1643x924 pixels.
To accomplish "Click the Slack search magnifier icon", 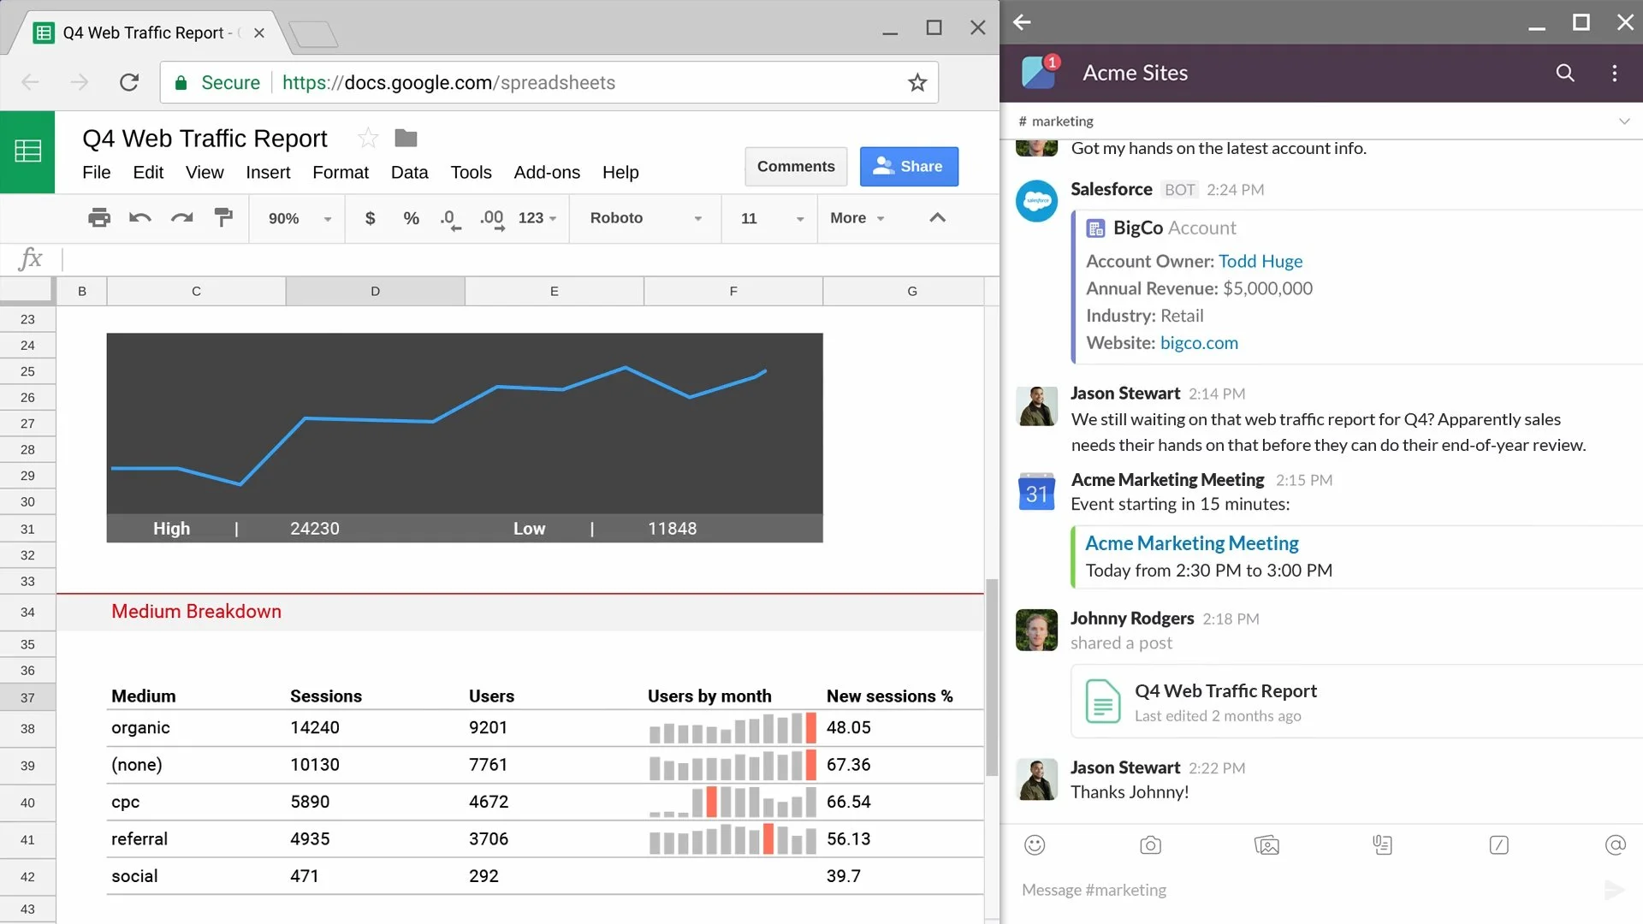I will point(1564,74).
